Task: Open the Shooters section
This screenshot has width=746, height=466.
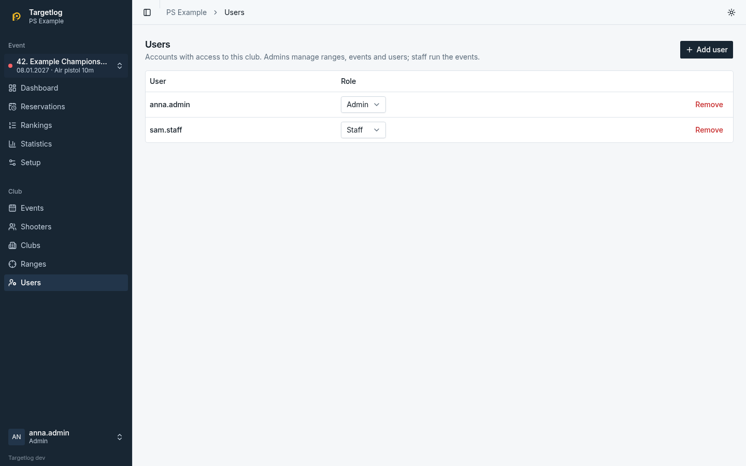Action: pyautogui.click(x=66, y=227)
